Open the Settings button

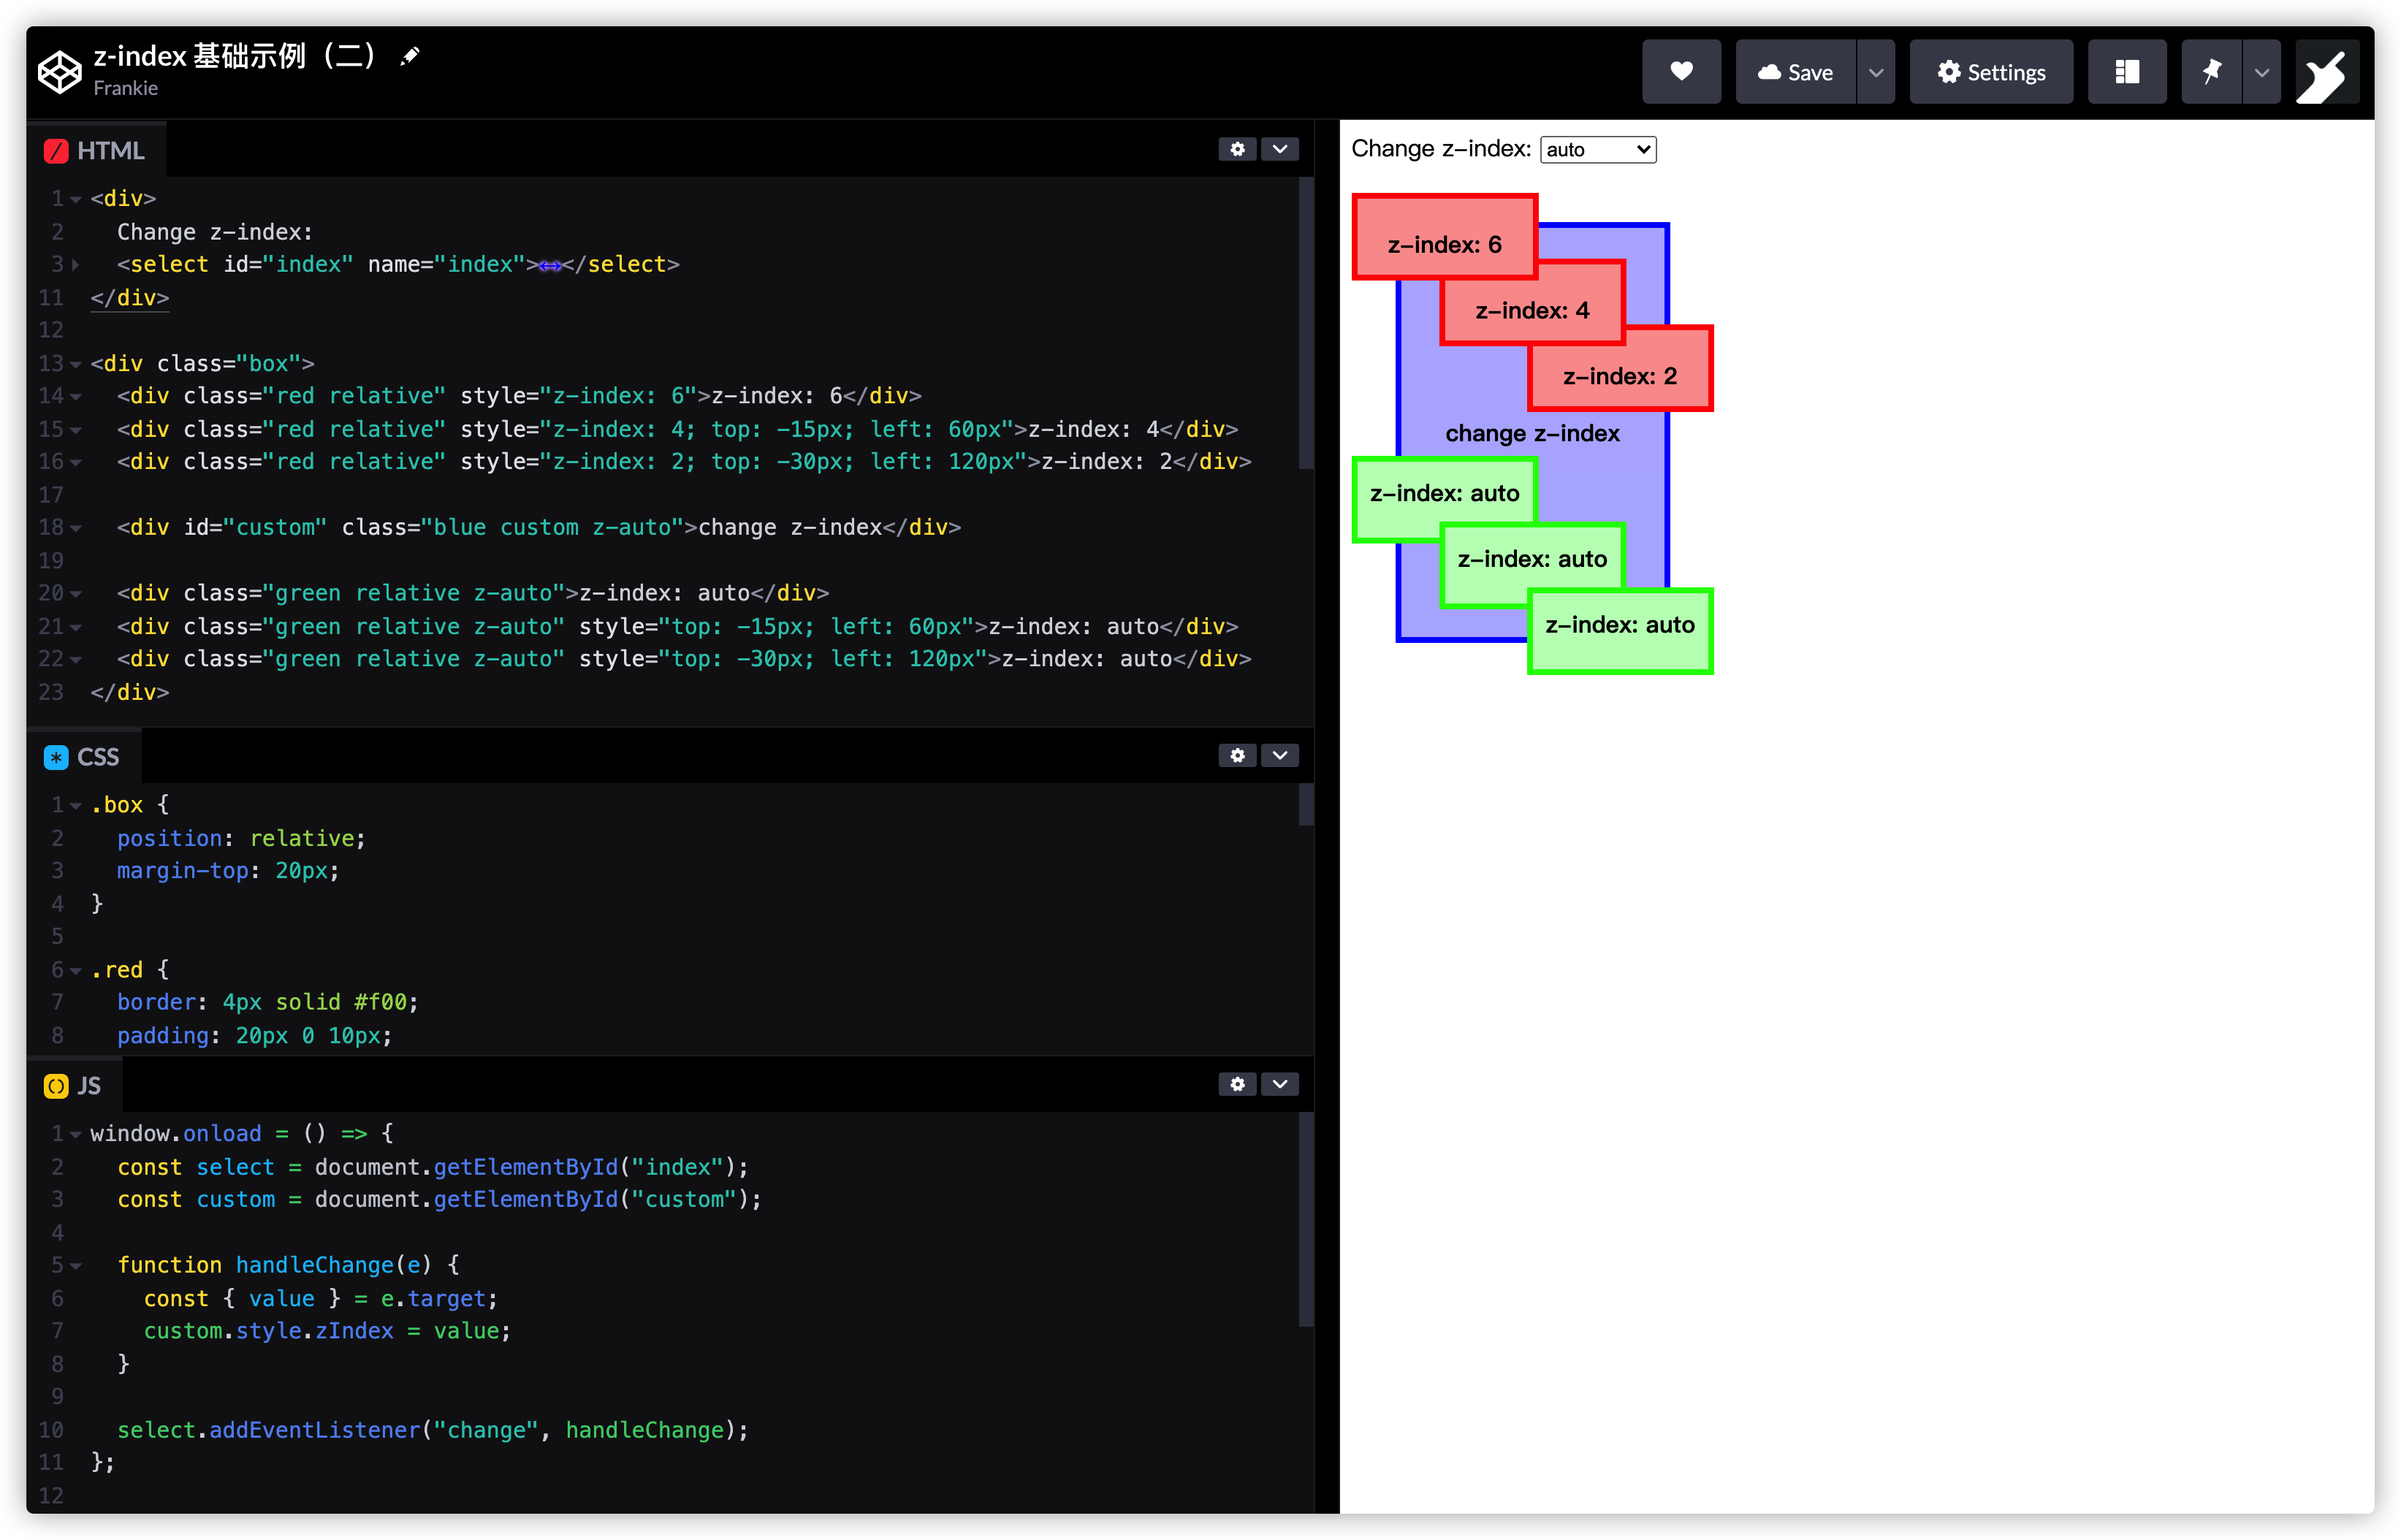click(1990, 72)
